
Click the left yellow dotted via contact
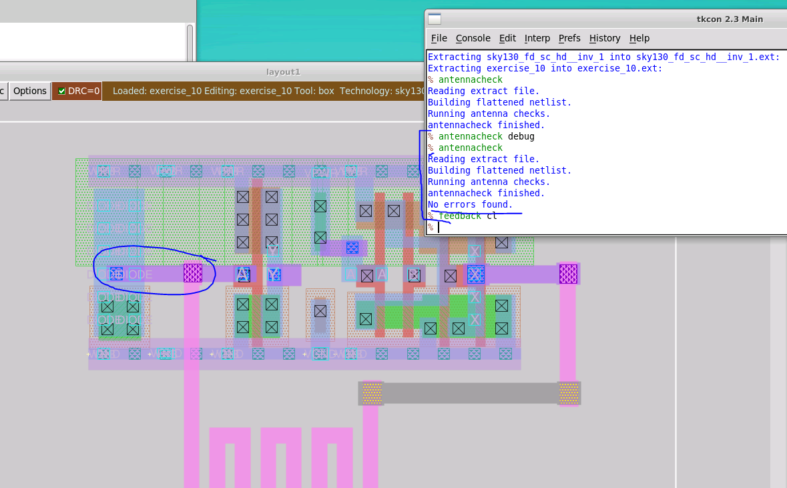372,393
